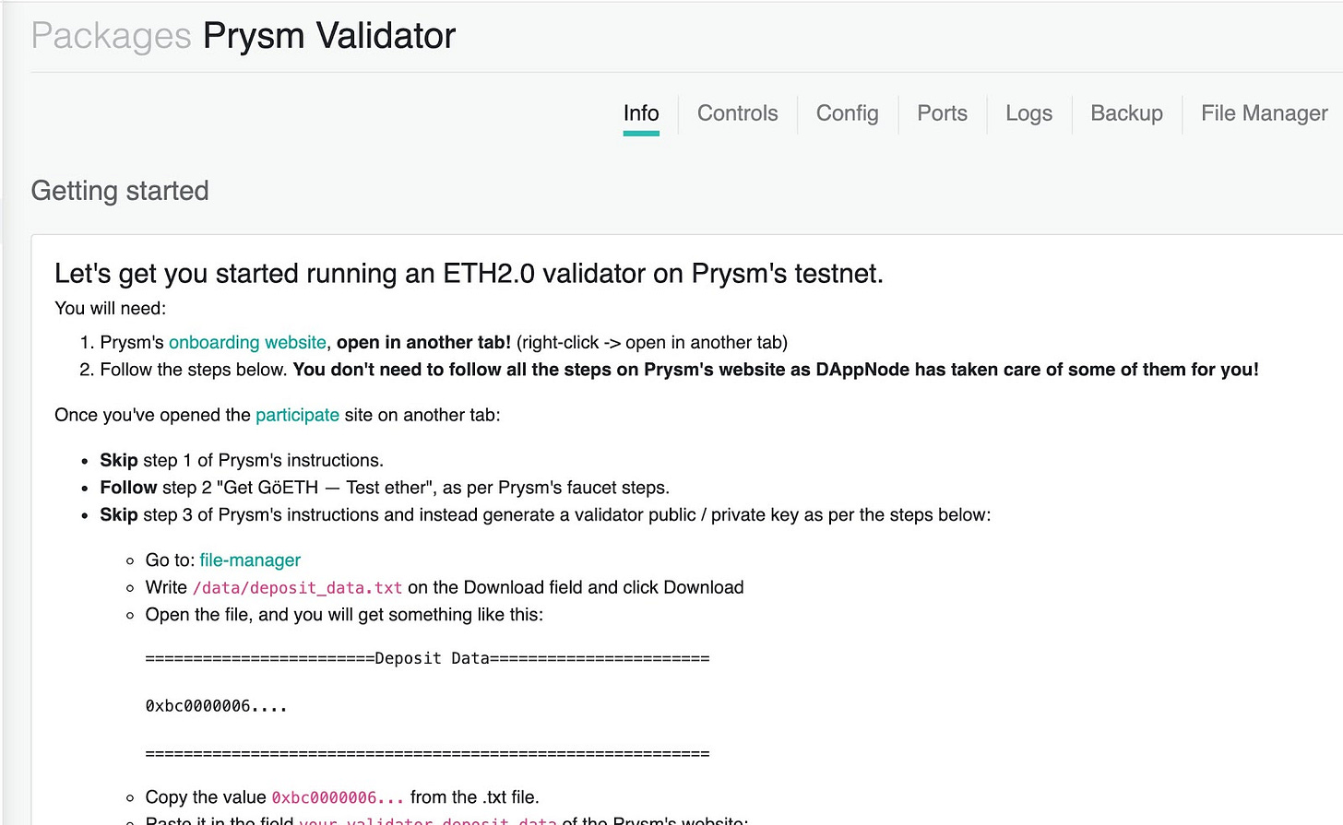
Task: Click the 0xbc0000006.... sample value
Action: [x=216, y=706]
